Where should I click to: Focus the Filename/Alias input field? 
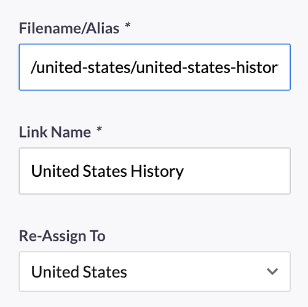(155, 67)
